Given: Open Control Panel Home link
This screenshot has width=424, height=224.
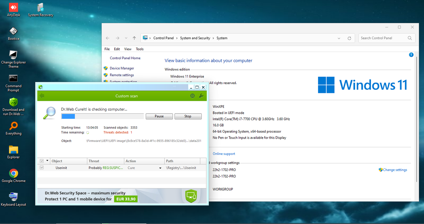Looking at the screenshot, I should click(x=125, y=58).
